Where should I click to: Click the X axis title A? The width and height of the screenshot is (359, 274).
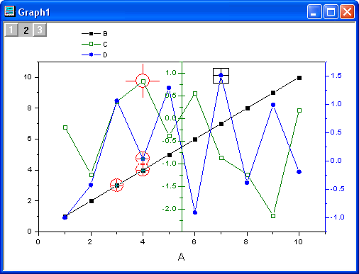coord(181,257)
